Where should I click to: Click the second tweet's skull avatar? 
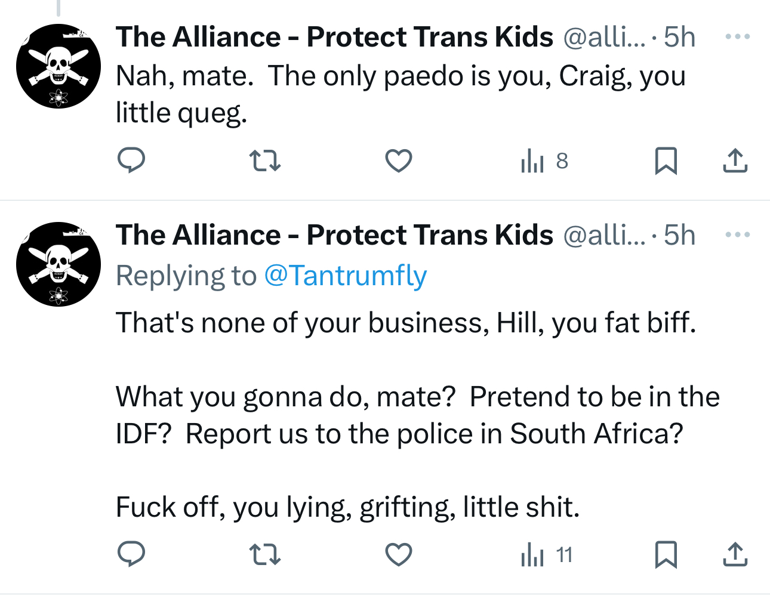(58, 264)
